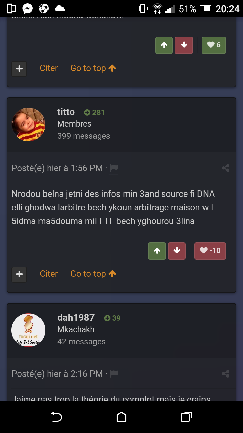Downvote titto's post with red arrow
243x433 pixels.
point(177,251)
